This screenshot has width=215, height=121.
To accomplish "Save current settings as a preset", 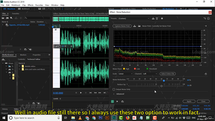I will pos(153,18).
